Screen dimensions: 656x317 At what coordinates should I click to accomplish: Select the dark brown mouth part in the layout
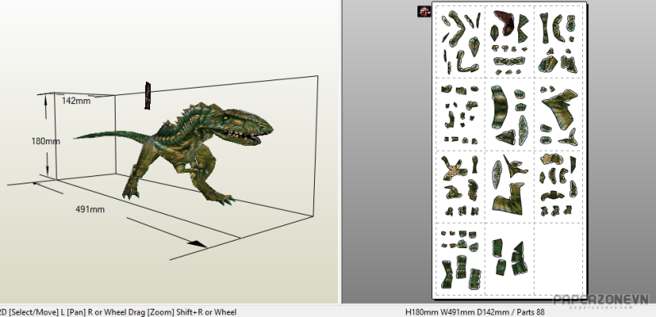click(503, 23)
